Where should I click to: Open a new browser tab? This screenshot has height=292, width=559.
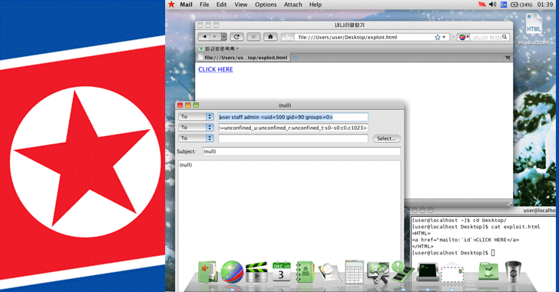(x=295, y=58)
